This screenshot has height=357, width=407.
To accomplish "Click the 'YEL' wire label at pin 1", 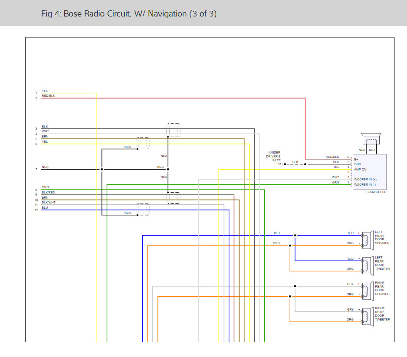I will coord(45,91).
